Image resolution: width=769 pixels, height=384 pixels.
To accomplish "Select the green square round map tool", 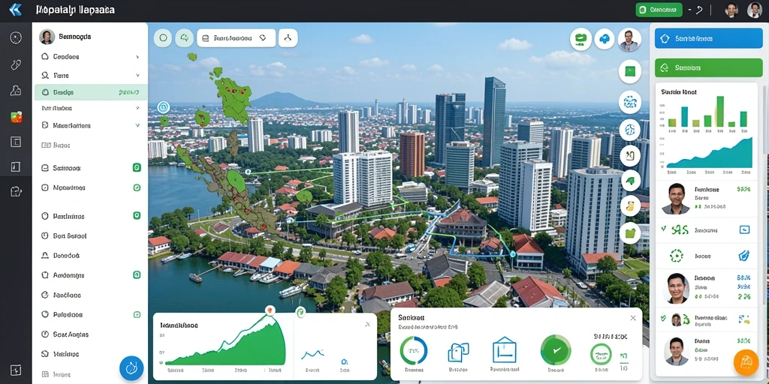I will (630, 71).
